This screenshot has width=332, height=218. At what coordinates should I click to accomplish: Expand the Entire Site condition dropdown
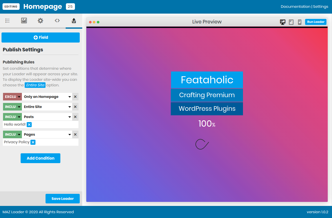pos(47,107)
